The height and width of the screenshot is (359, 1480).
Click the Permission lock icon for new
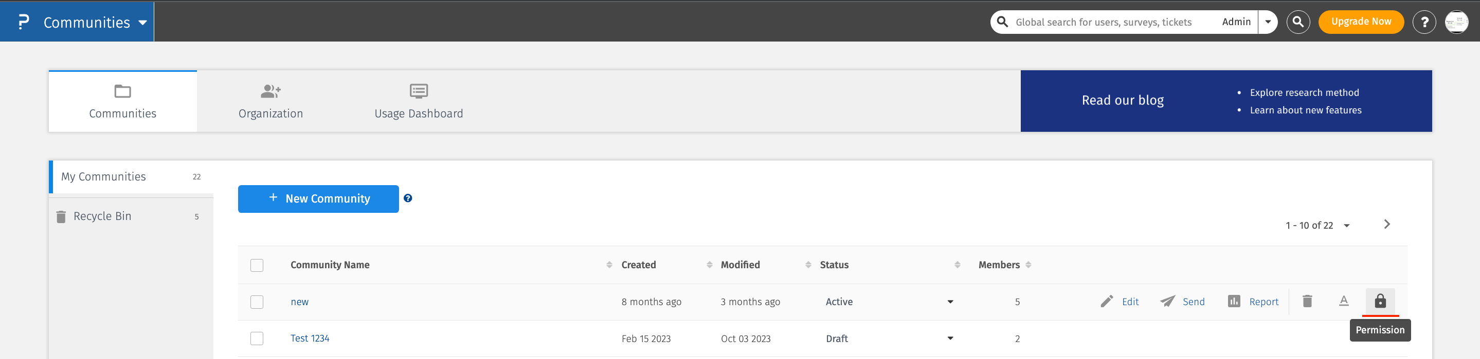[1379, 301]
